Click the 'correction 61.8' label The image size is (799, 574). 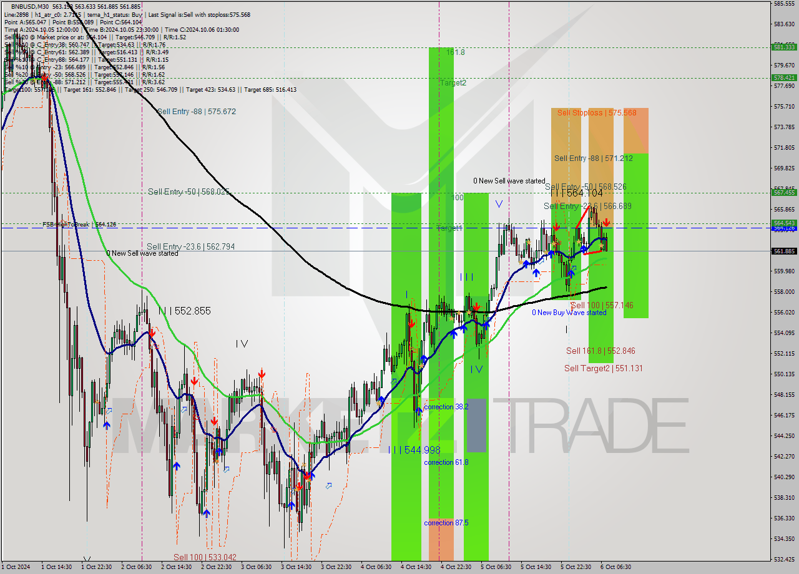[x=446, y=462]
